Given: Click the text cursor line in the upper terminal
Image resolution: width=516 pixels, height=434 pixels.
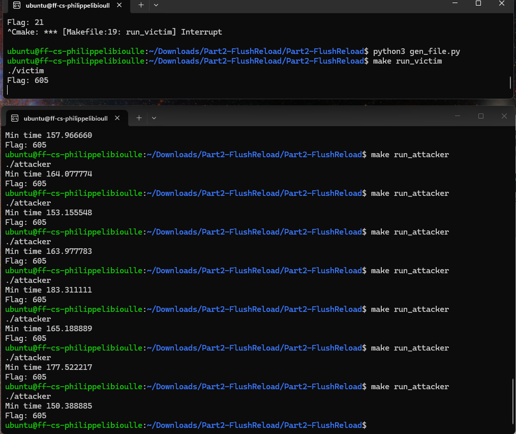Looking at the screenshot, I should point(7,90).
